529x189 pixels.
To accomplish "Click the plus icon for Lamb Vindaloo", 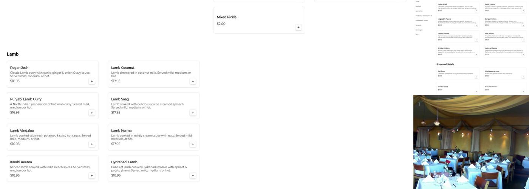I will point(91,144).
